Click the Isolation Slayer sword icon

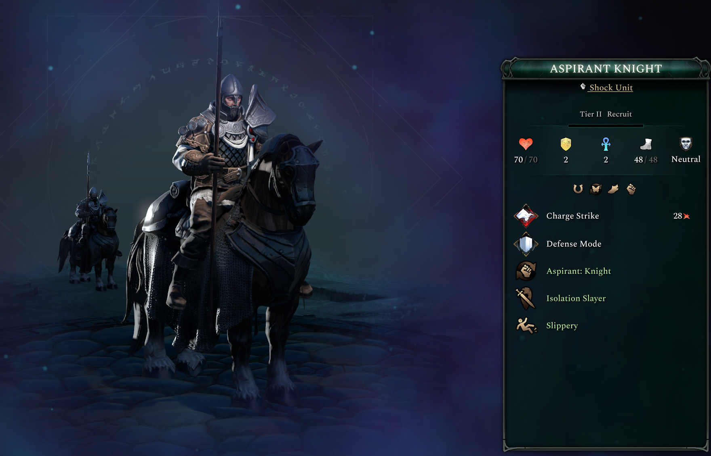pyautogui.click(x=526, y=298)
